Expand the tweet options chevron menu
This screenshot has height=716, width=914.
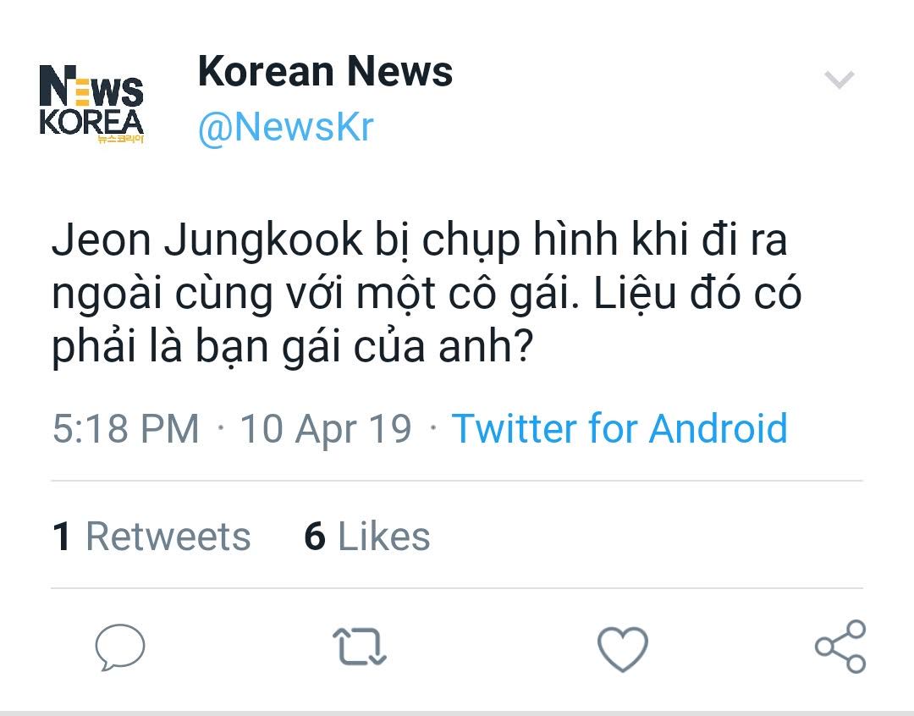point(840,80)
